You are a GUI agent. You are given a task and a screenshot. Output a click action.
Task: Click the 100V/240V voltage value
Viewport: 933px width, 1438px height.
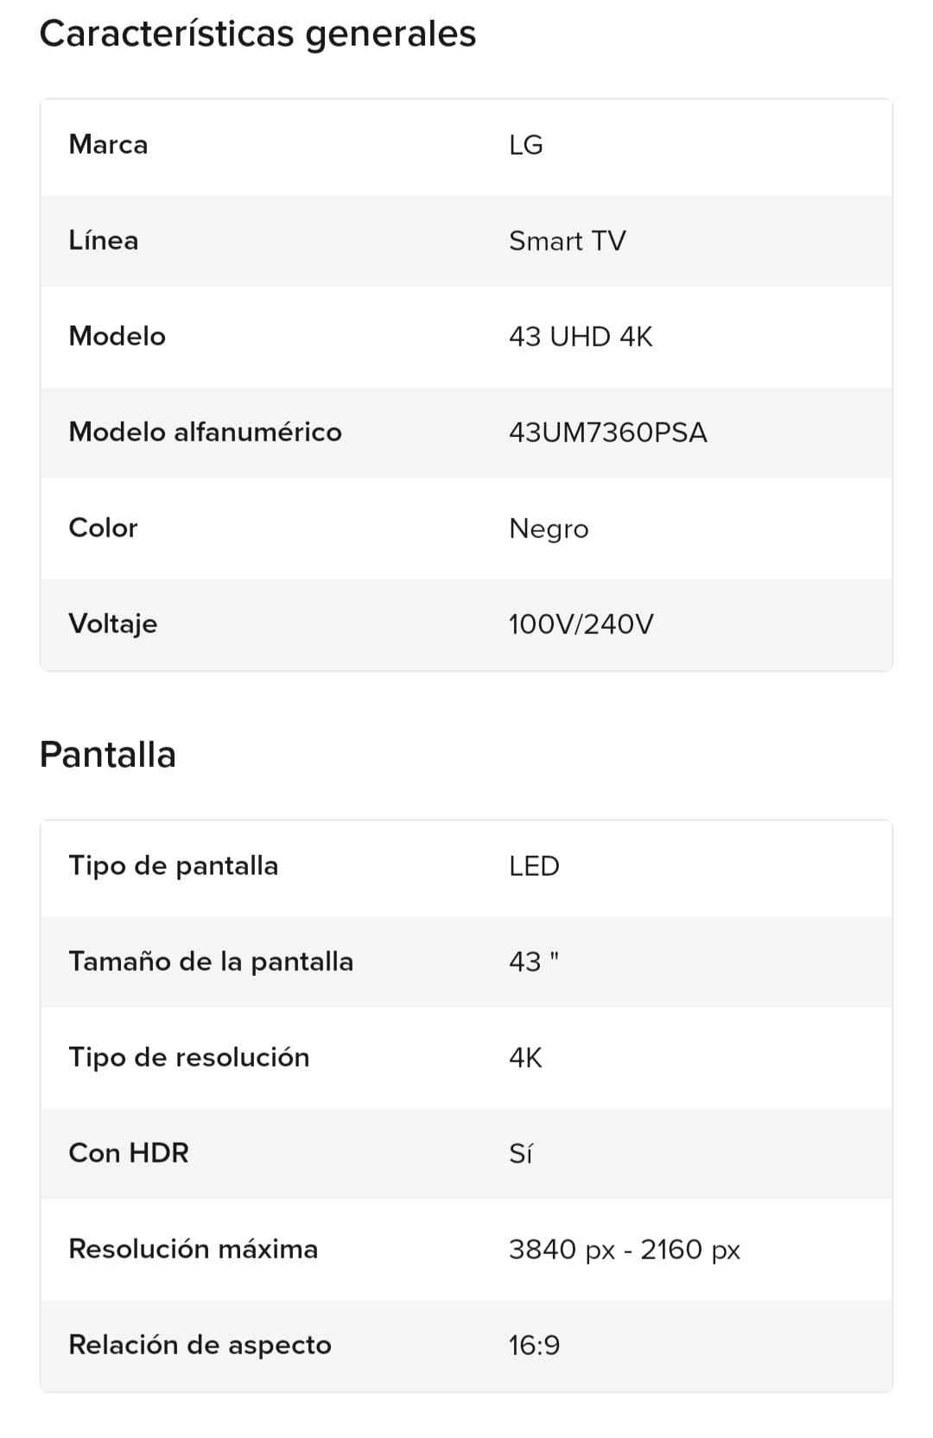[x=581, y=624]
